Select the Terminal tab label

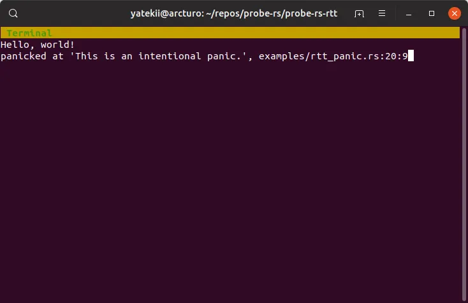coord(29,33)
